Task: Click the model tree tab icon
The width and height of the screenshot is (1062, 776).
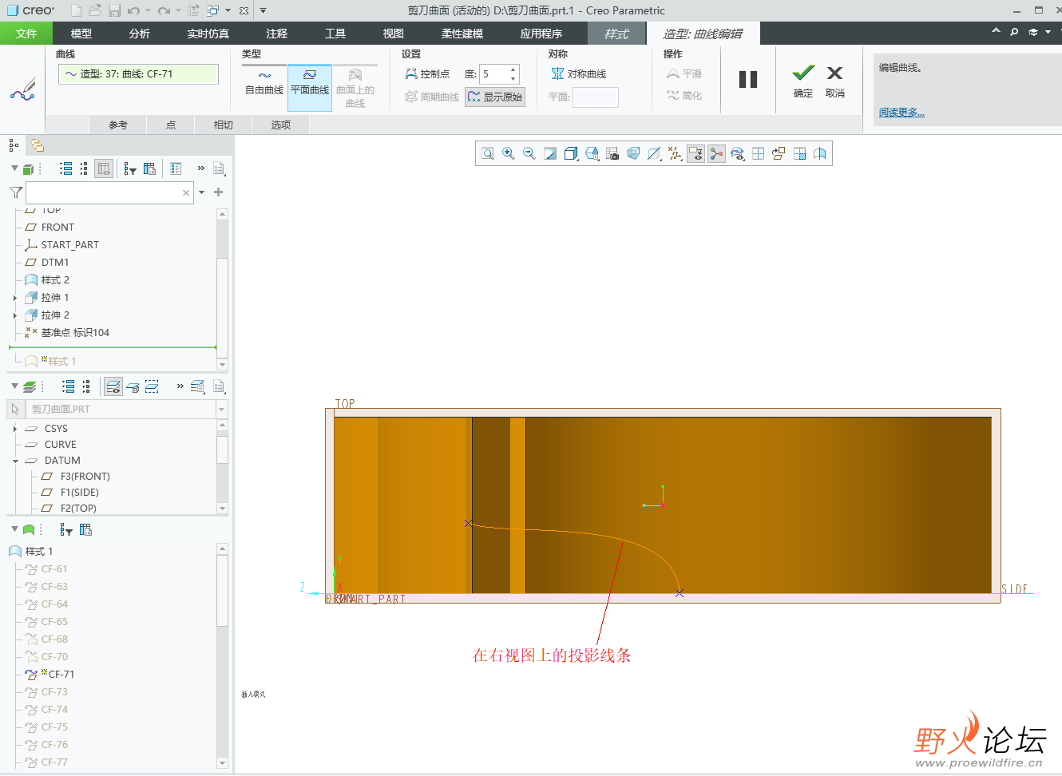Action: pos(14,145)
